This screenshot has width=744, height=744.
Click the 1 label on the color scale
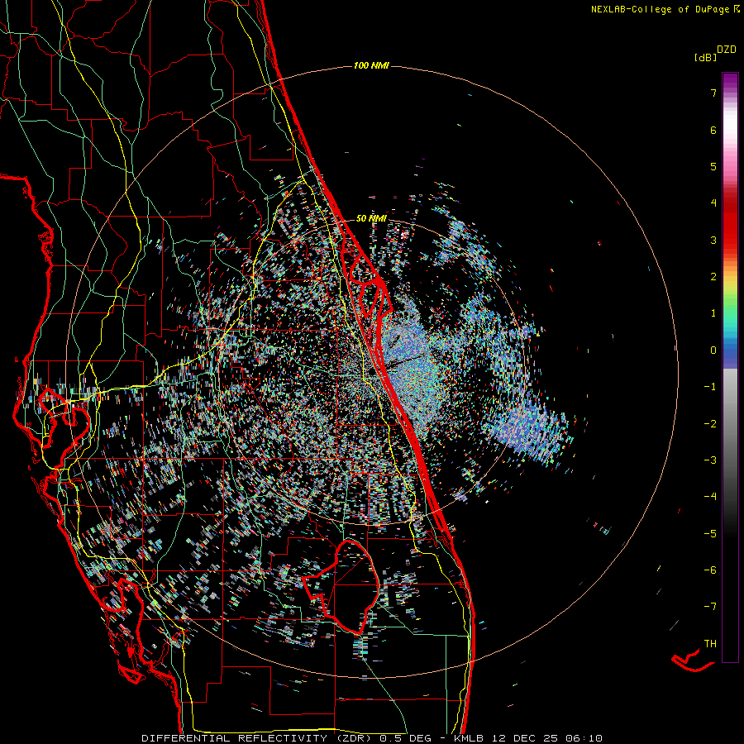713,313
